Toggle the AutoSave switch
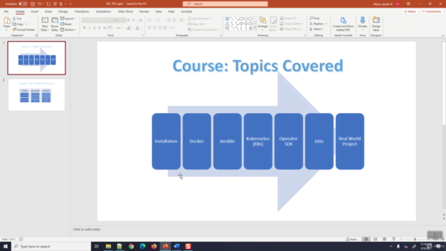The image size is (446, 251). pyautogui.click(x=23, y=3)
